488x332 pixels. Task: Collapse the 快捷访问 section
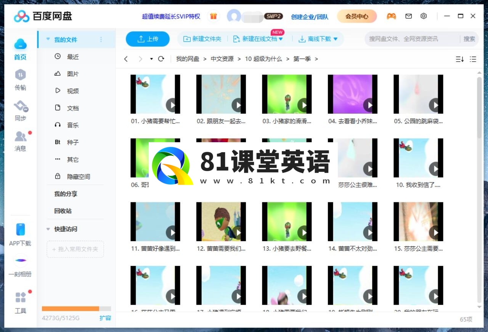(x=48, y=229)
